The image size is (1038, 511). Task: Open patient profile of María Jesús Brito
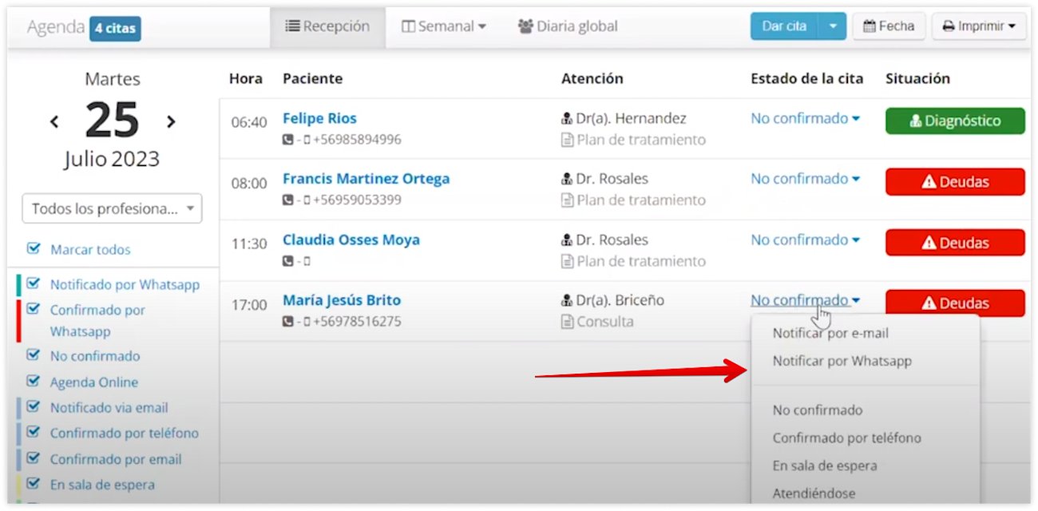(340, 299)
